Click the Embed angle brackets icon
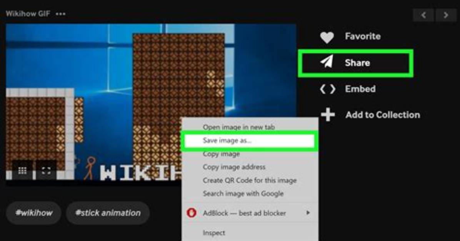The image size is (460, 241). tap(328, 89)
